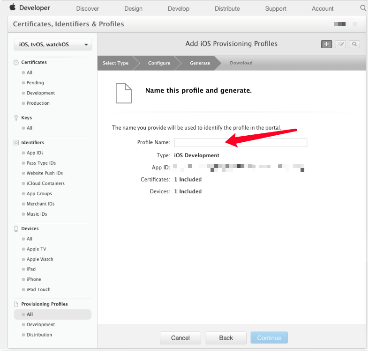The height and width of the screenshot is (351, 369).
Task: Show iPod Touch devices
Action: (38, 290)
